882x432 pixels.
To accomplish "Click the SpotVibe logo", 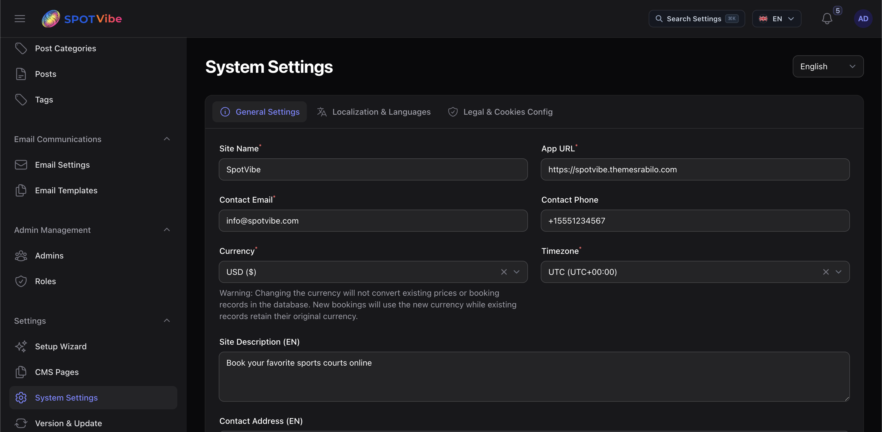I will [82, 19].
